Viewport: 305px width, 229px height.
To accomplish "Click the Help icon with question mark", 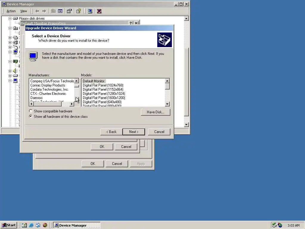I will click(79, 11).
